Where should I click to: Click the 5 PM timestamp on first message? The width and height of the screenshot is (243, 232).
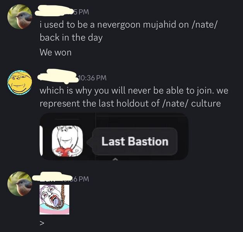coord(81,12)
